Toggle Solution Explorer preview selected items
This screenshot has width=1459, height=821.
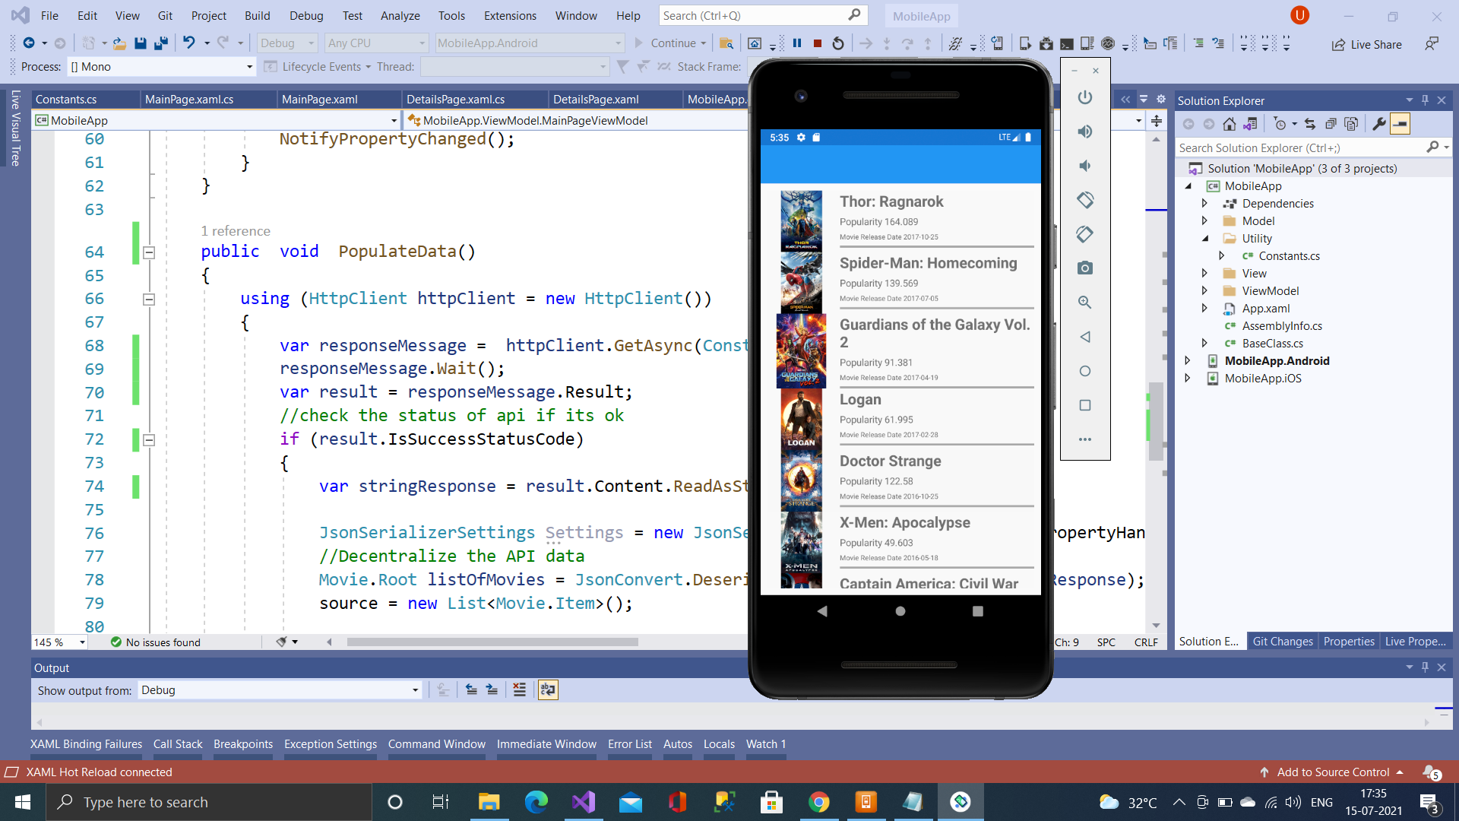(x=1400, y=124)
